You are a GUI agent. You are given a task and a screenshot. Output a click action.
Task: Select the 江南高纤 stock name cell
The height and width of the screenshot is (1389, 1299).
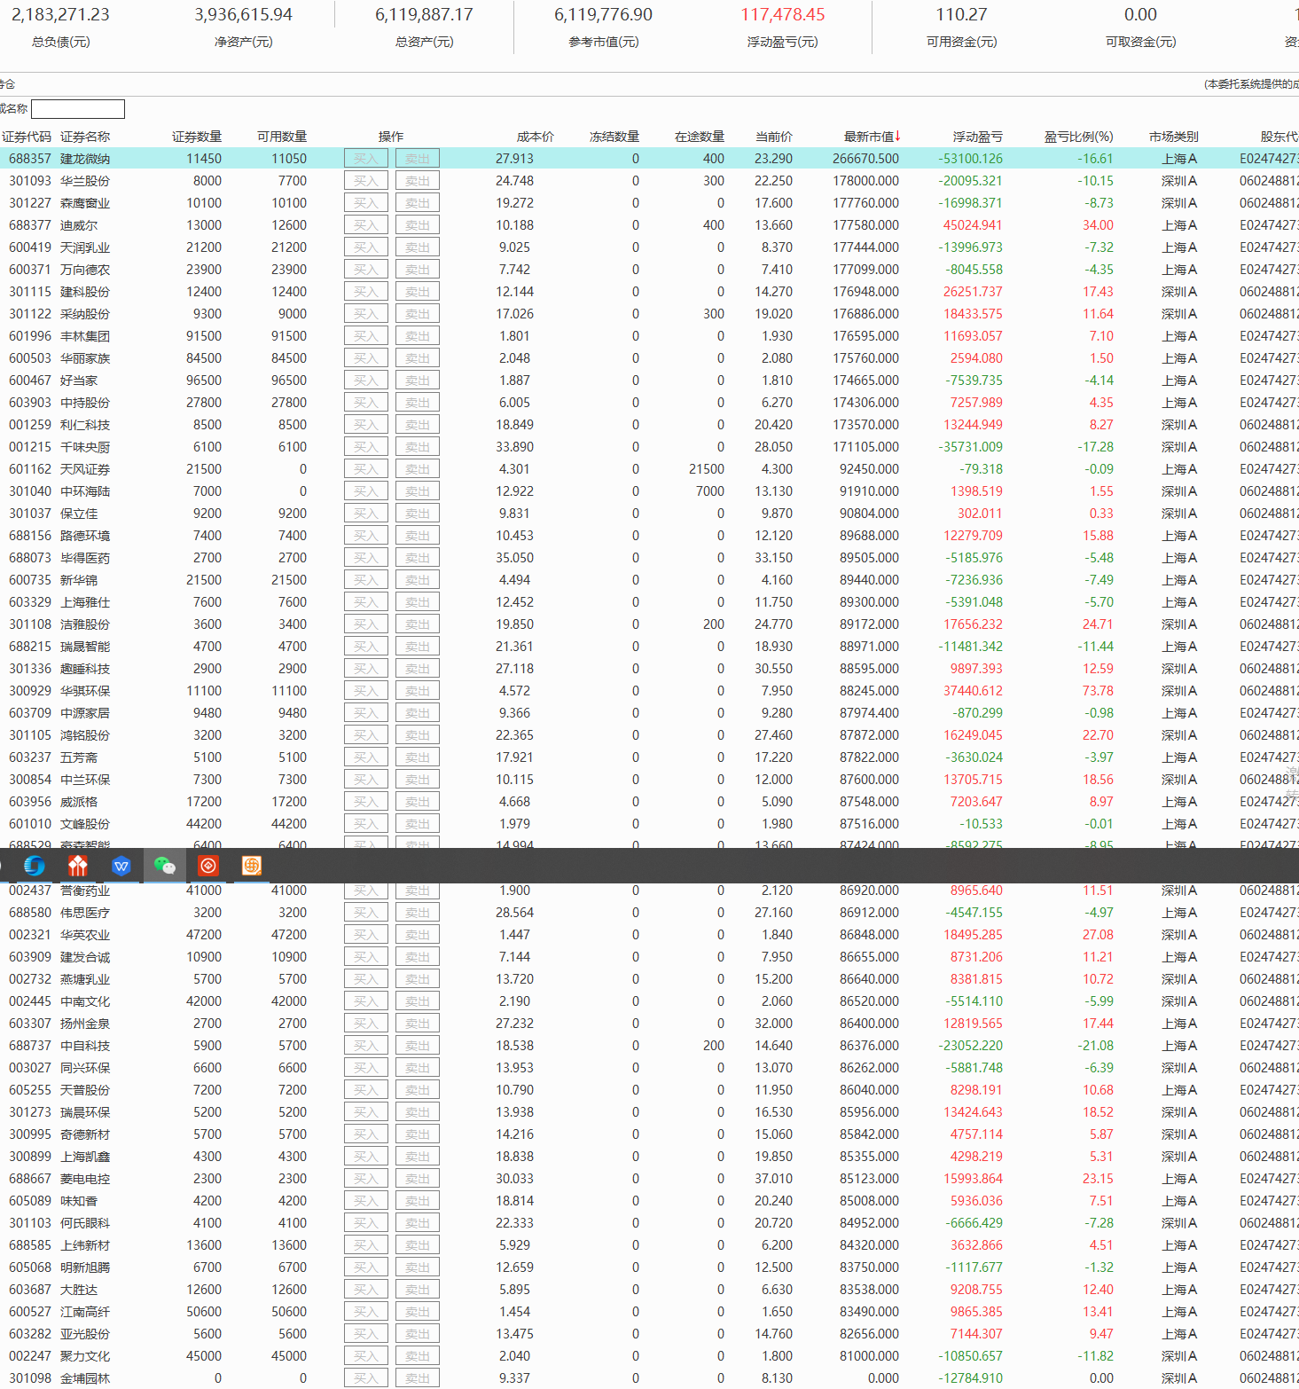click(85, 1312)
